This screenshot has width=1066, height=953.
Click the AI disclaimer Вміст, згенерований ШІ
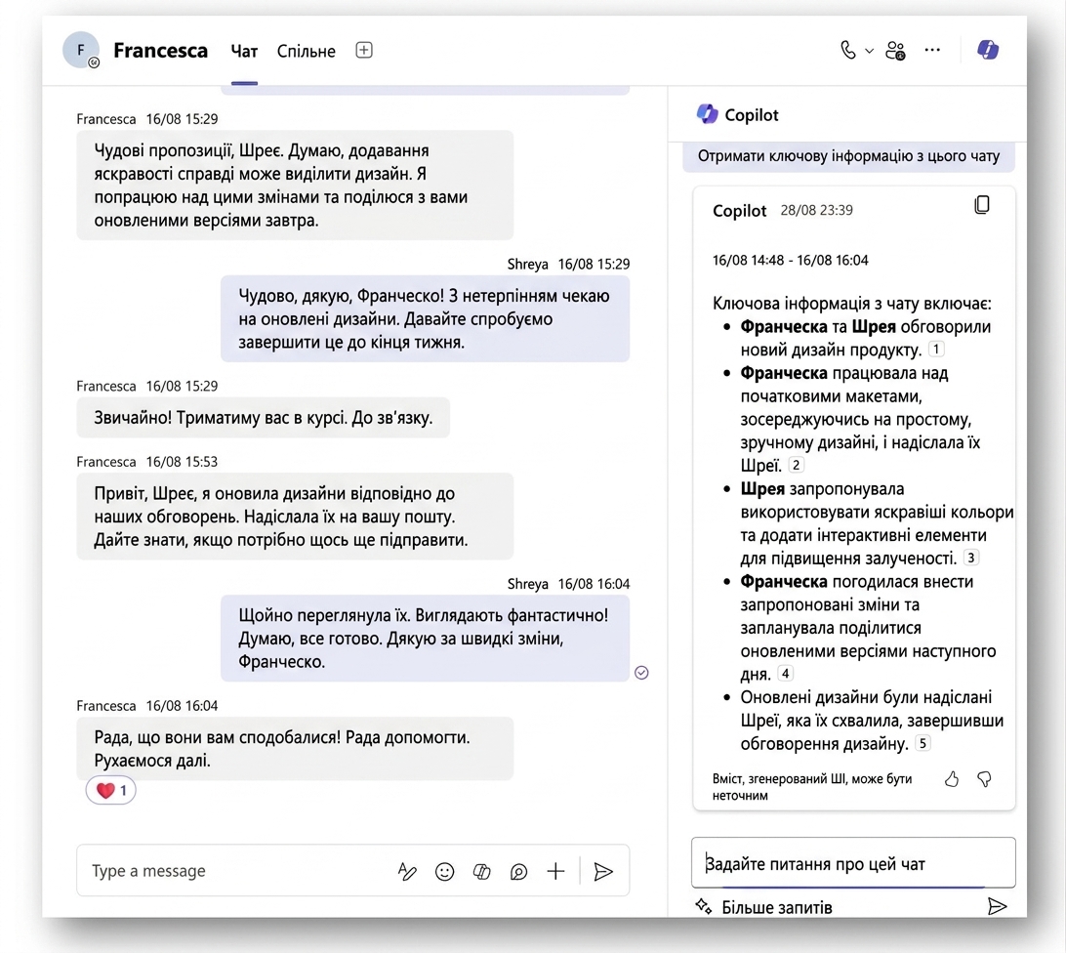812,787
